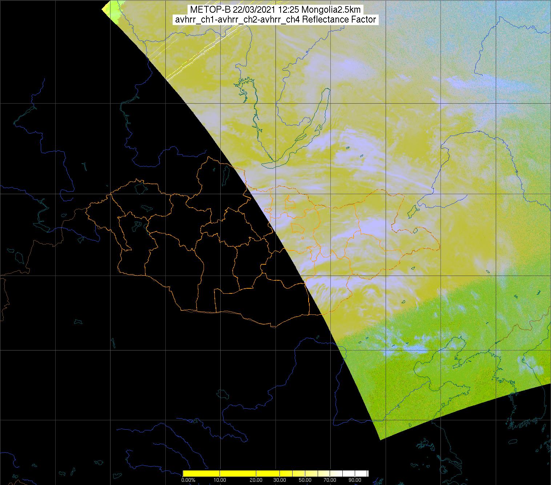Click the avhrr_ch1-avhrr_ch2-avhrr_ch4 Reflectance Factor label
The width and height of the screenshot is (551, 485).
[x=275, y=20]
